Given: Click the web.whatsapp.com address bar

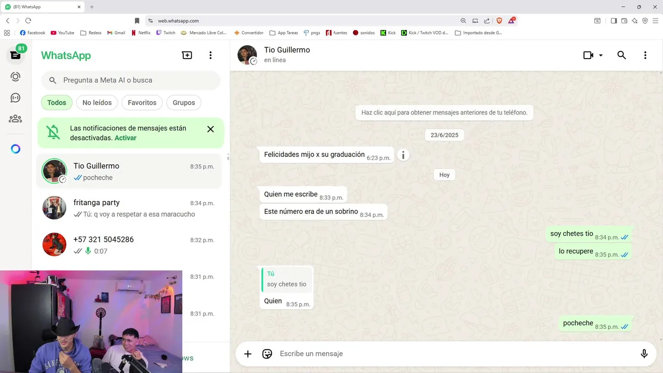Looking at the screenshot, I should [306, 21].
